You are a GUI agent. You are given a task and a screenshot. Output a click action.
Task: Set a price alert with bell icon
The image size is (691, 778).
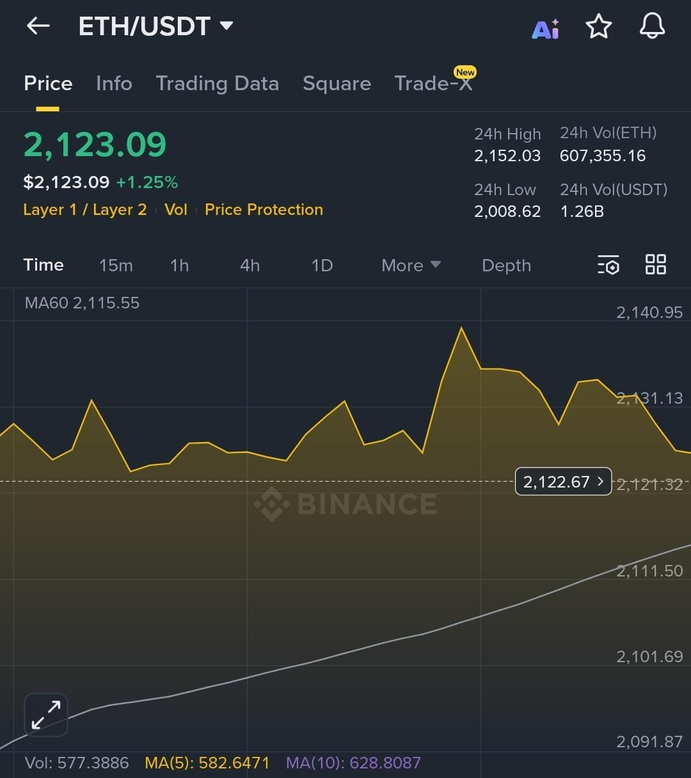coord(652,27)
